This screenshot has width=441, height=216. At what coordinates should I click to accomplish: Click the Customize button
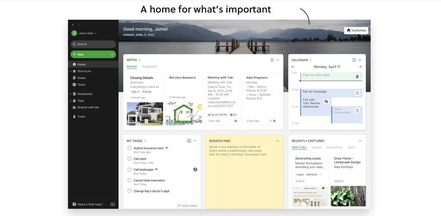[x=356, y=30]
